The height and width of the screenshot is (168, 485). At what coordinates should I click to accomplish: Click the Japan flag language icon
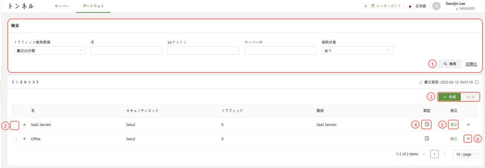(410, 6)
